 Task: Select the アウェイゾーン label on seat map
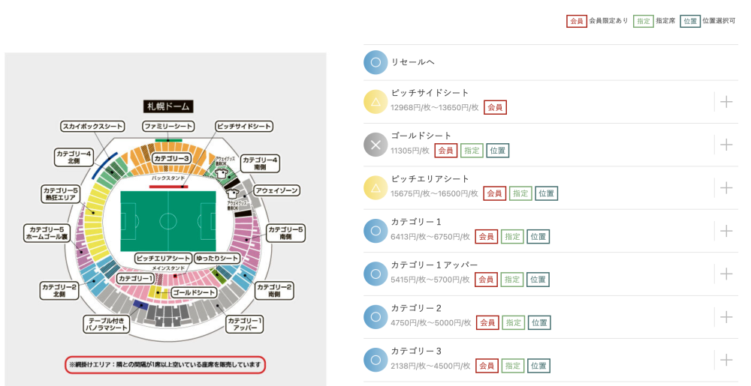(x=276, y=190)
